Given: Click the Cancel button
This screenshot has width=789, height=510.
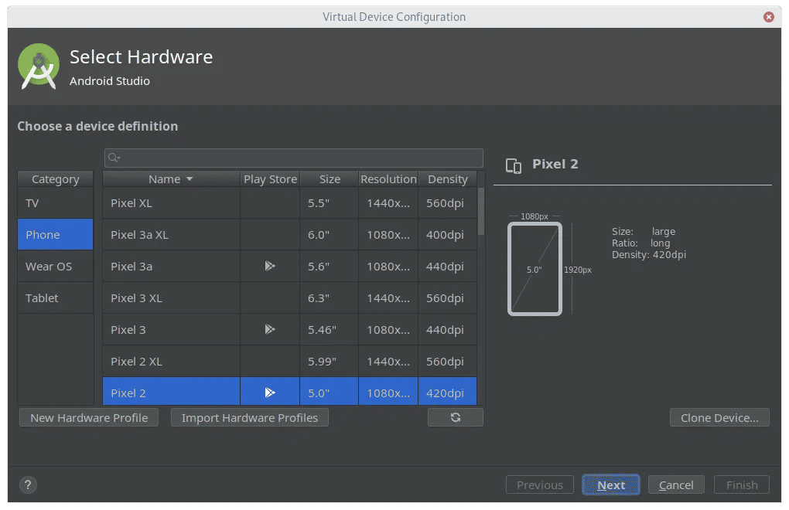Looking at the screenshot, I should pyautogui.click(x=676, y=484).
